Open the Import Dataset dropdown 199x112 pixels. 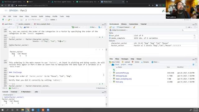(124, 27)
